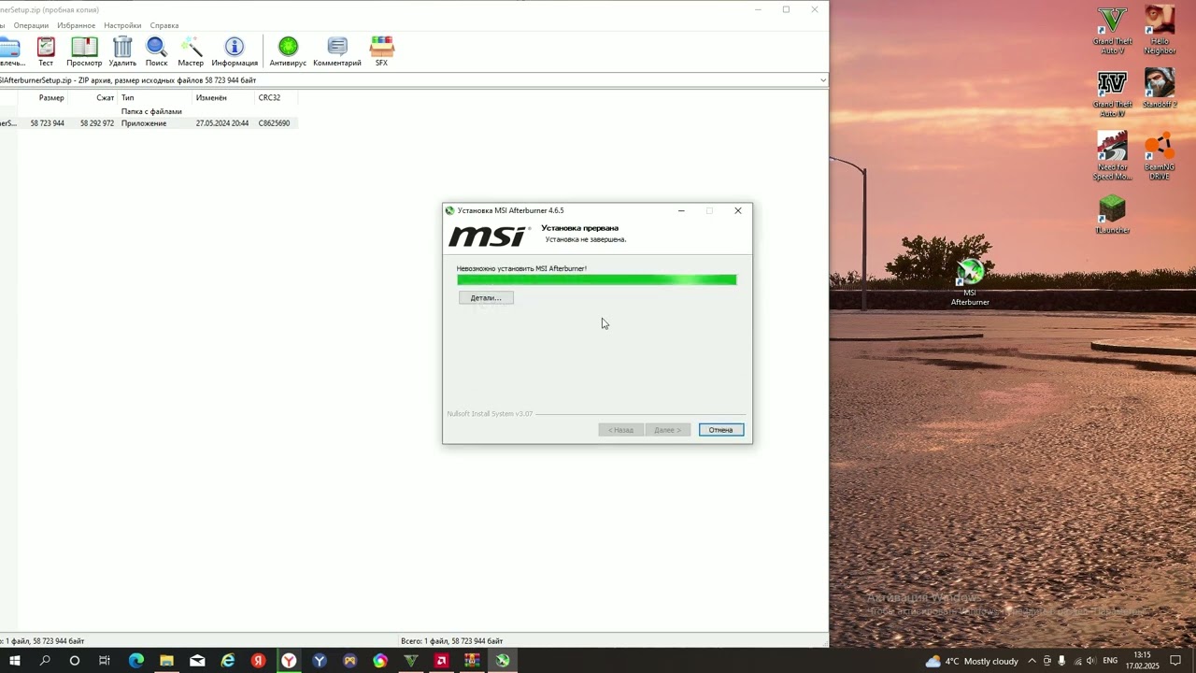Open the Избранное menu

[76, 25]
